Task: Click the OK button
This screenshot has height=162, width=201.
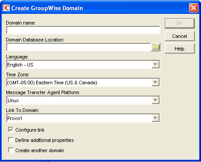Action: tap(180, 23)
